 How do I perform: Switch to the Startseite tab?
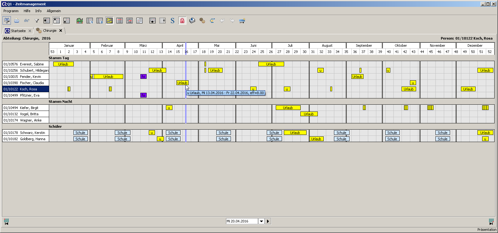(x=18, y=31)
